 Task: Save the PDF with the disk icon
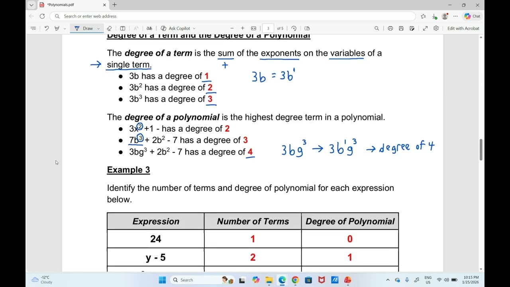point(401,28)
